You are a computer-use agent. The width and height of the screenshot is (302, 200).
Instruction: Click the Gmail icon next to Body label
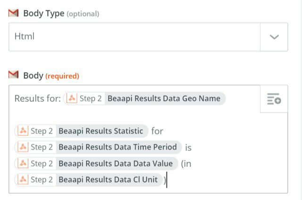(x=14, y=75)
